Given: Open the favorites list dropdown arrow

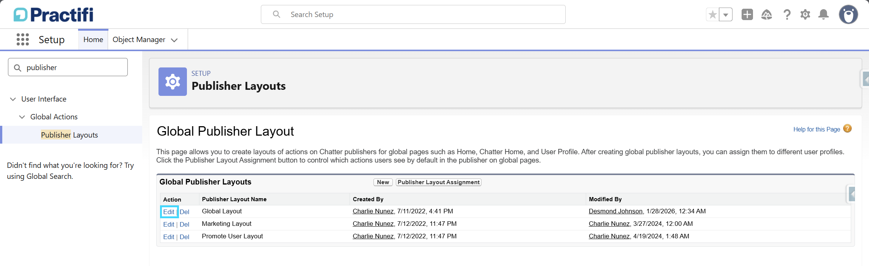Looking at the screenshot, I should coord(726,15).
